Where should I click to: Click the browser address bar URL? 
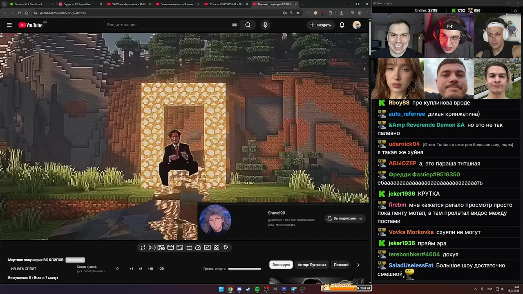tap(63, 13)
